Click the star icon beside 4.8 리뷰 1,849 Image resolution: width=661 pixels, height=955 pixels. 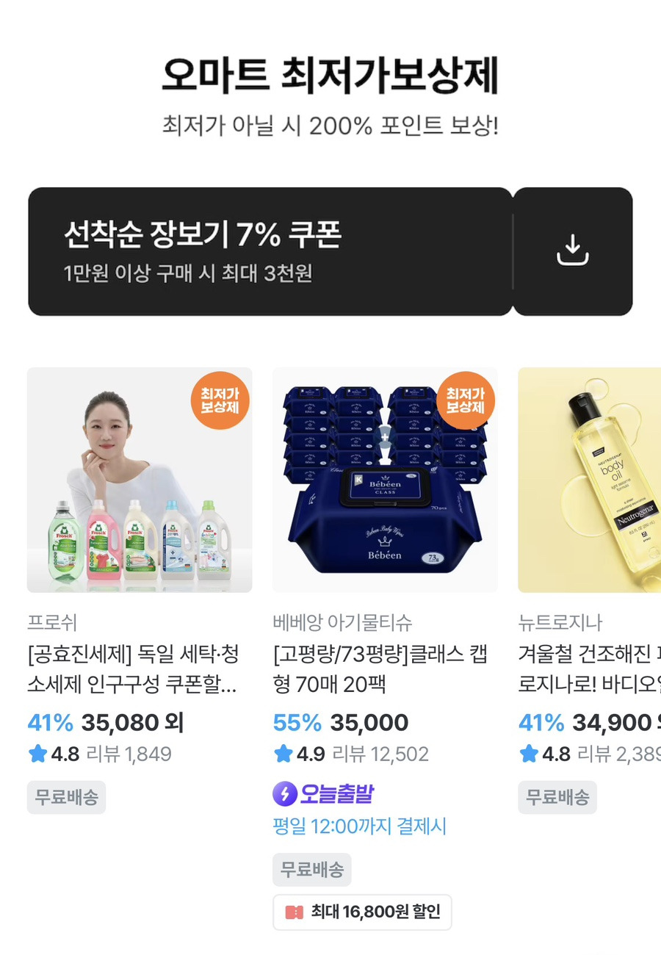37,754
